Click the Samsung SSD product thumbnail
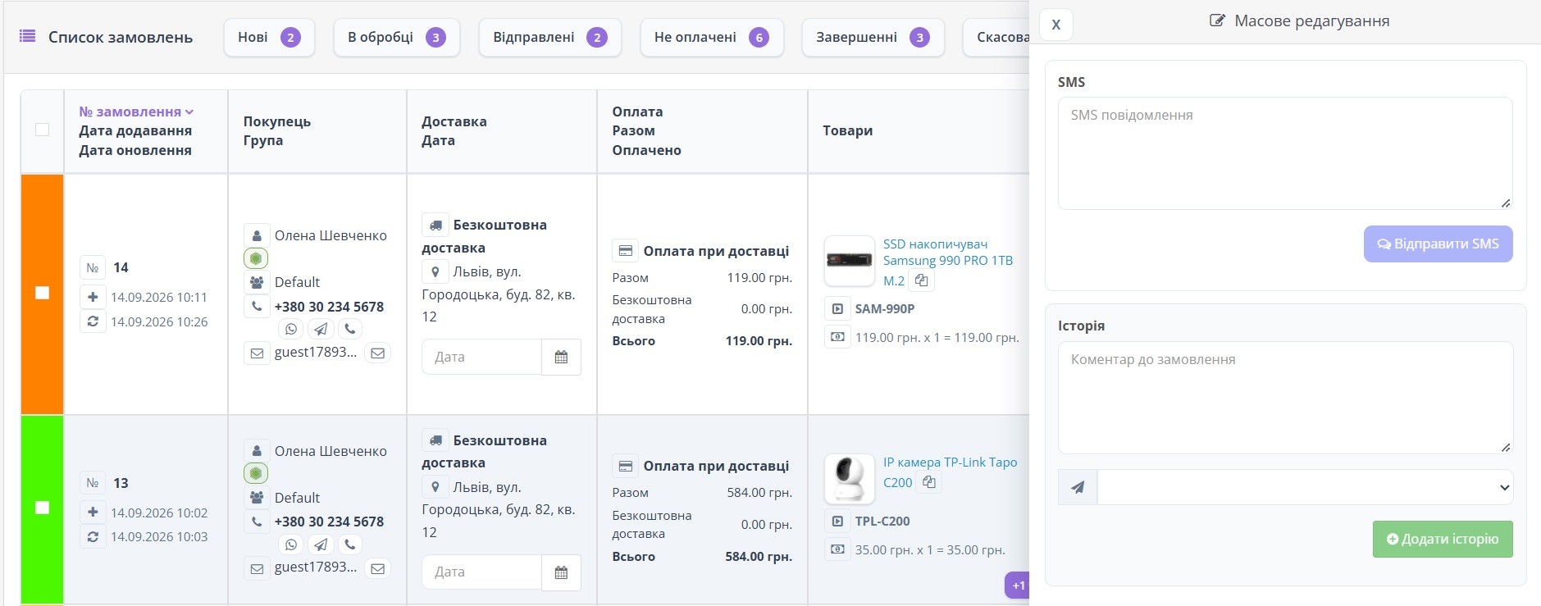This screenshot has height=606, width=1541. [x=849, y=261]
